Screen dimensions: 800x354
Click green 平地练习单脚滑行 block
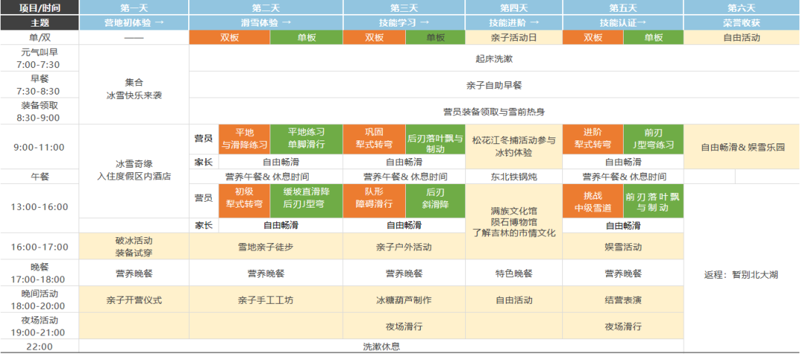[307, 139]
